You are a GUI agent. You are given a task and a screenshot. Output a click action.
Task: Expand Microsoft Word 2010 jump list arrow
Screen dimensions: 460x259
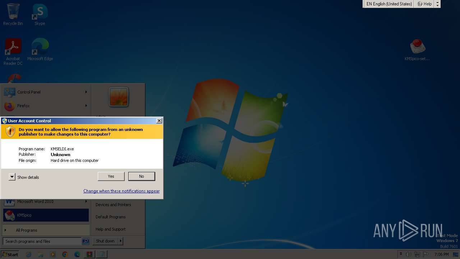tap(86, 201)
